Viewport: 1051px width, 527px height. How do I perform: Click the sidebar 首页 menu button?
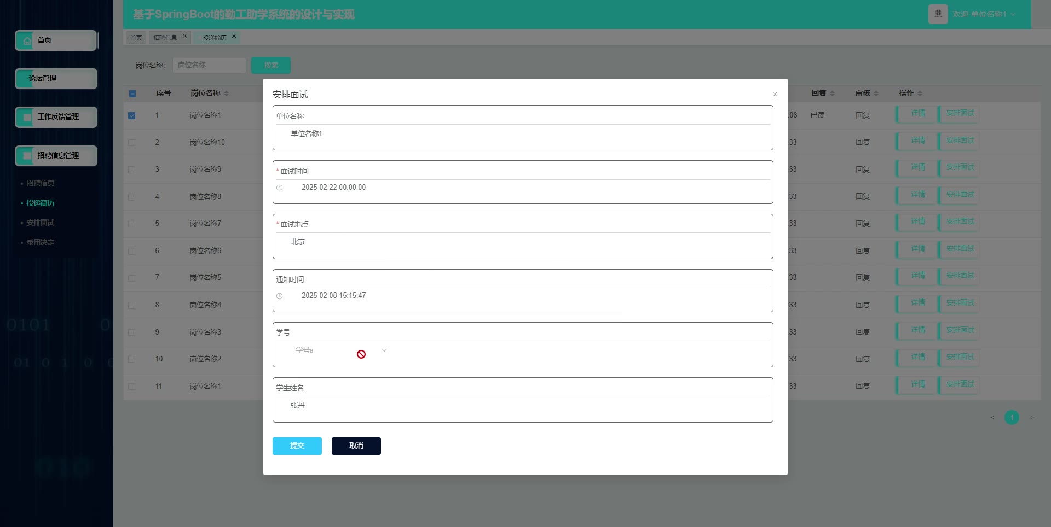[56, 40]
